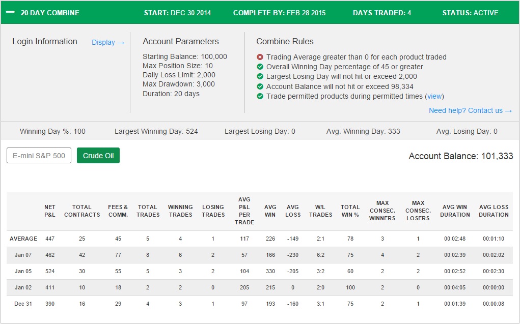Switch to the E-mini S&P 500 tab

pos(39,155)
